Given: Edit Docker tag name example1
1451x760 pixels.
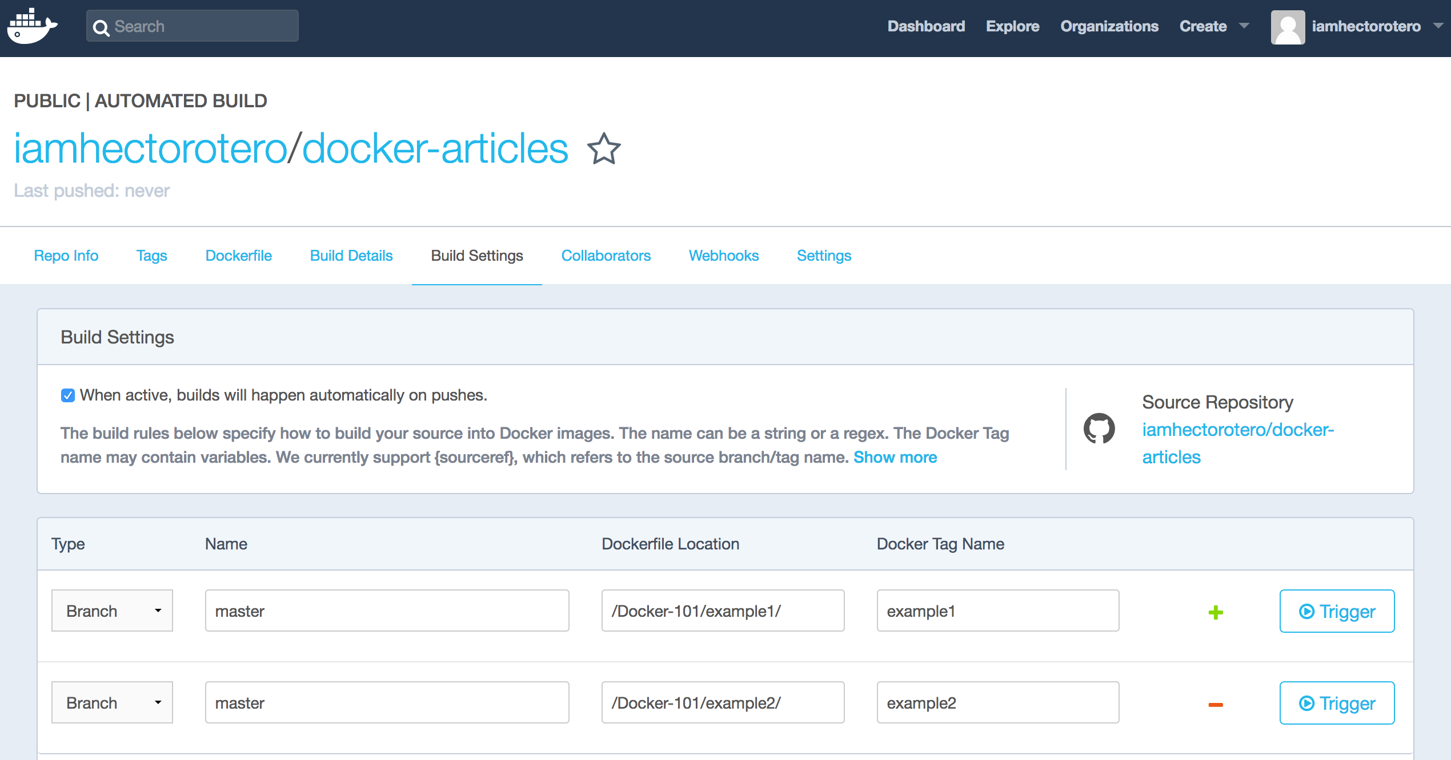Looking at the screenshot, I should pos(997,611).
